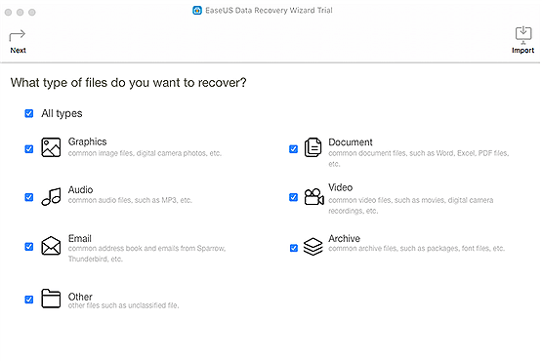Click the Document heading text
This screenshot has height=361, width=542.
click(x=351, y=142)
